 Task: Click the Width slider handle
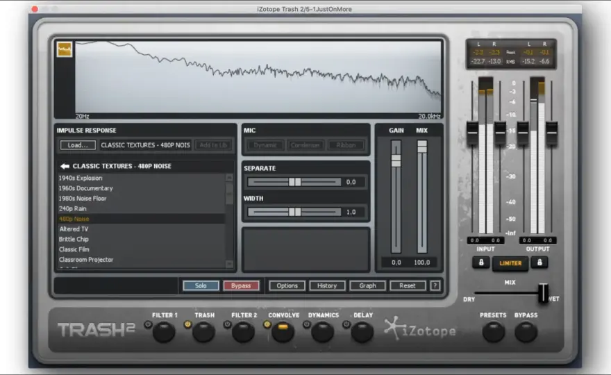(294, 212)
